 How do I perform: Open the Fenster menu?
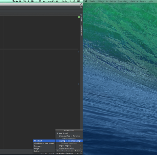(143, 1)
